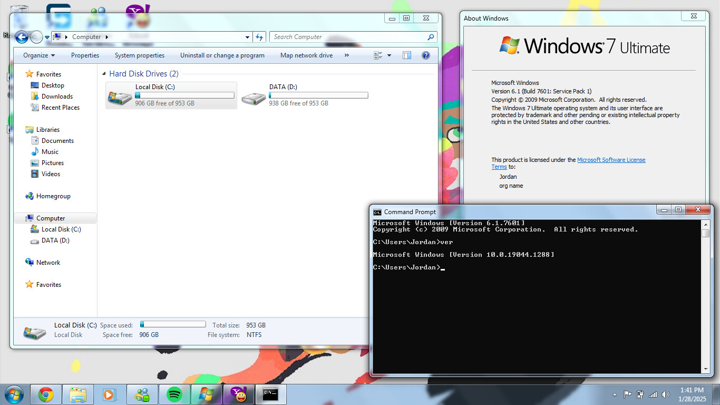Open the Organize menu
This screenshot has width=720, height=405.
[39, 55]
